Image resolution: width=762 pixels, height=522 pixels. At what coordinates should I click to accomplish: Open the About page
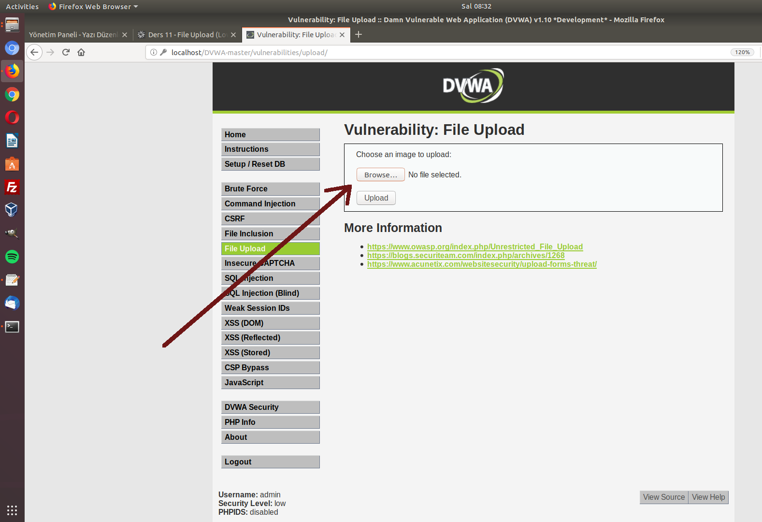271,437
